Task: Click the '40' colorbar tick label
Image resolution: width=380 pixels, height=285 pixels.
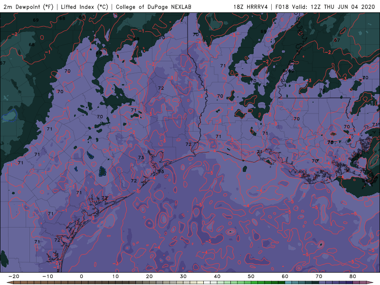Action: tap(217, 276)
